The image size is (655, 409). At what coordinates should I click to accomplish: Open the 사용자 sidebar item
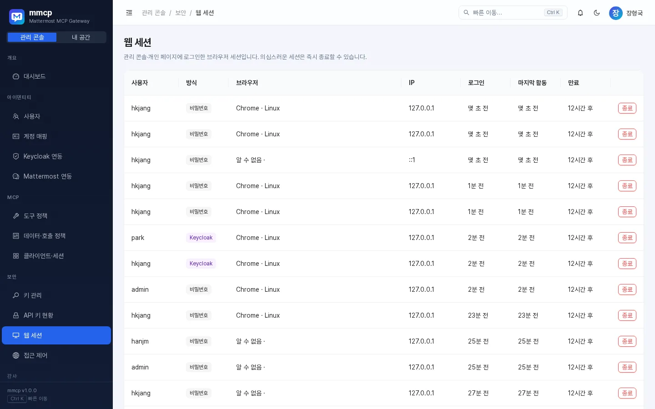(56, 116)
